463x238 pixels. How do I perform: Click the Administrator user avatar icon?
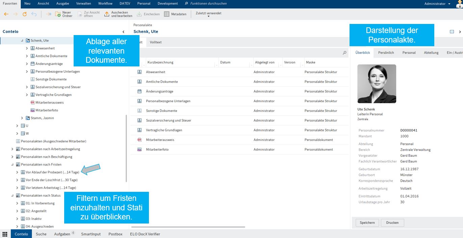coord(459,3)
